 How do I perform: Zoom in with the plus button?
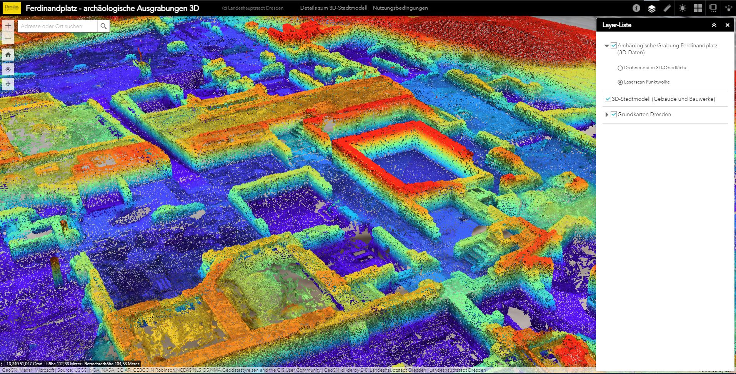(8, 26)
